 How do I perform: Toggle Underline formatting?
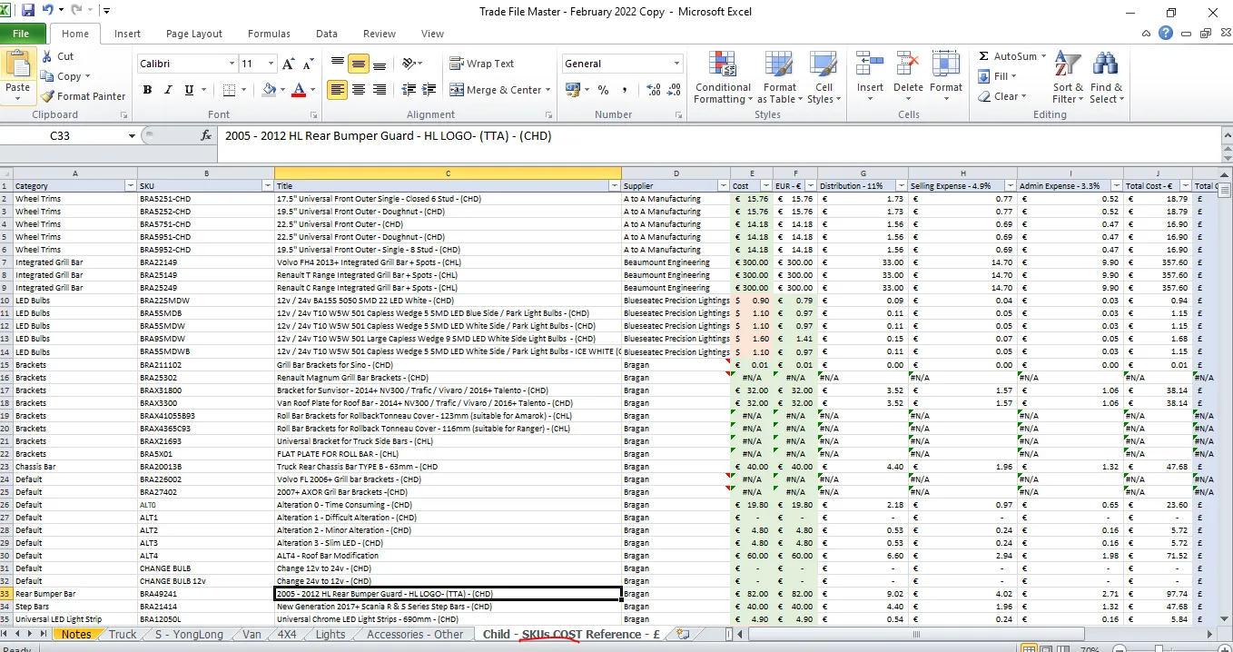click(x=189, y=90)
